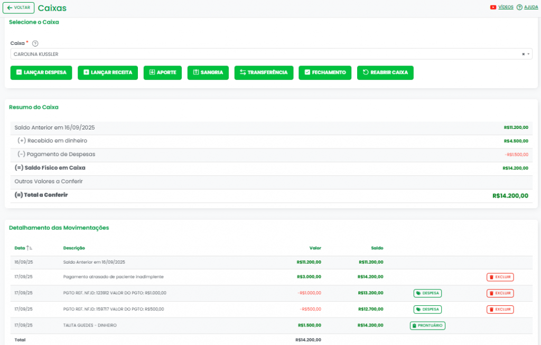Click the Lançar Despesa button
This screenshot has width=541, height=345.
coord(41,72)
